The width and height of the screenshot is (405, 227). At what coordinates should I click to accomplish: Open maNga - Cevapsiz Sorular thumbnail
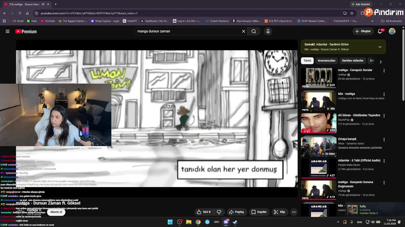[319, 78]
